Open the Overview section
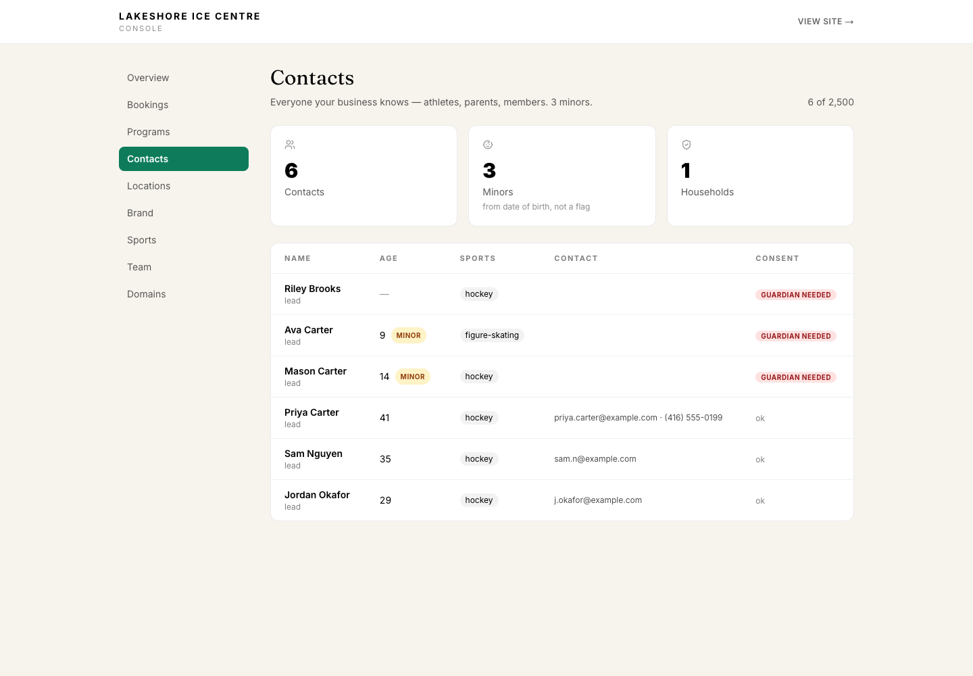973x676 pixels. point(184,78)
